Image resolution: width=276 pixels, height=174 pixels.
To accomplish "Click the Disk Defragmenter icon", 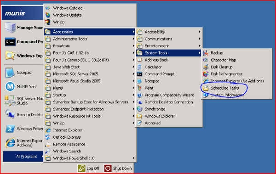I will click(x=206, y=74).
